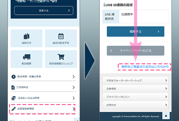
Task: Follow the 解約をご希望される方はこちらから link
Action: 145,67
